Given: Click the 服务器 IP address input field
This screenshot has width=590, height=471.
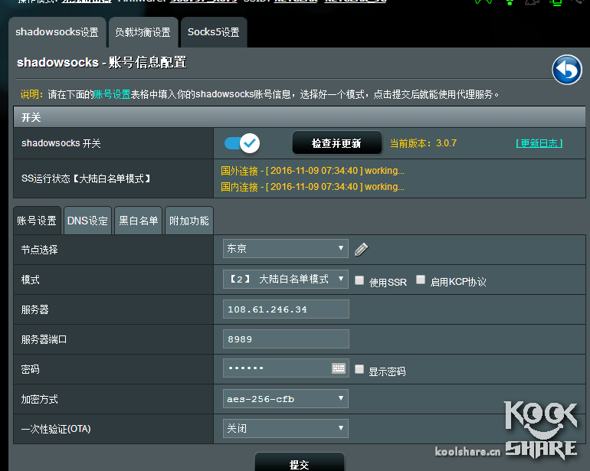Looking at the screenshot, I should [286, 309].
